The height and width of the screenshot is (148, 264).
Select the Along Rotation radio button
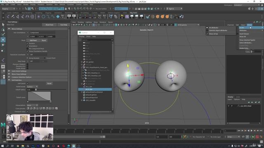tap(28, 58)
